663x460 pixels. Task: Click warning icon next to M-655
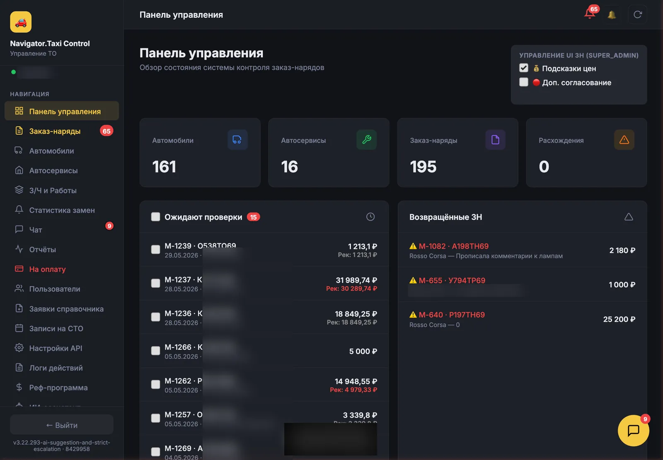pos(413,280)
